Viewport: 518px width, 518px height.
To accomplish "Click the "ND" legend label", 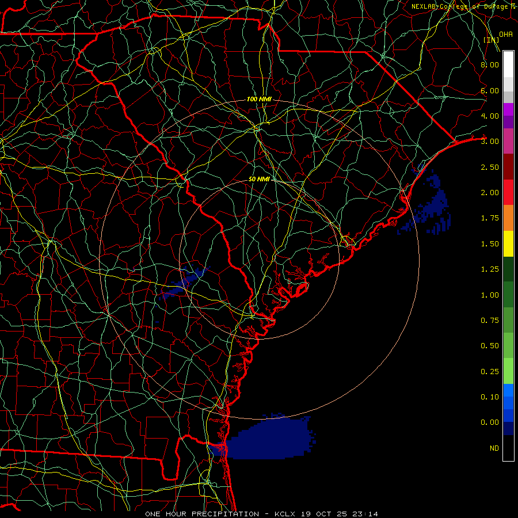I will [494, 448].
